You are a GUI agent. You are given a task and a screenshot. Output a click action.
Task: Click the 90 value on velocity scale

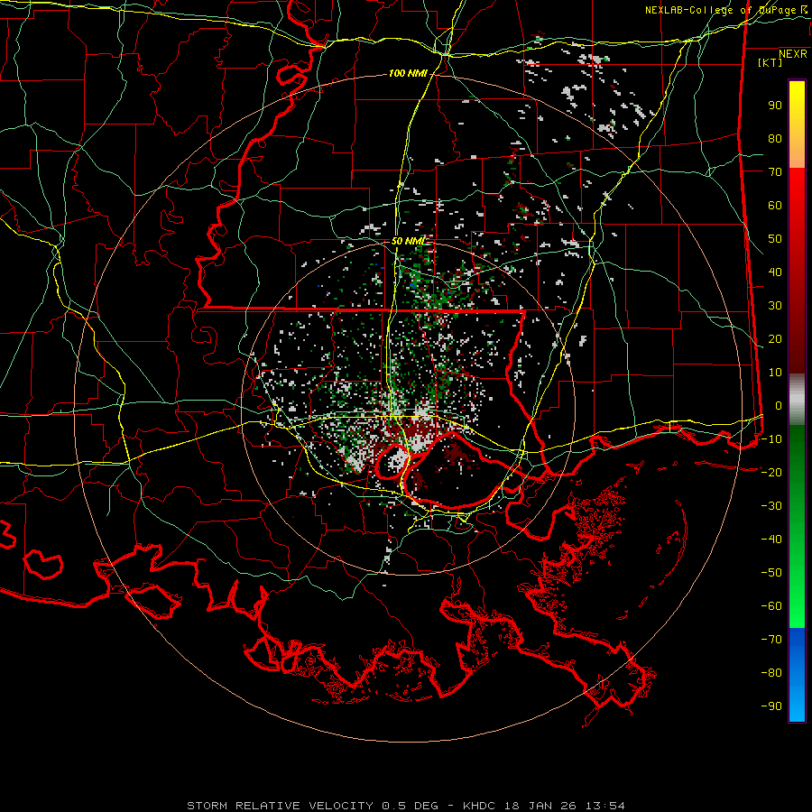pyautogui.click(x=775, y=106)
